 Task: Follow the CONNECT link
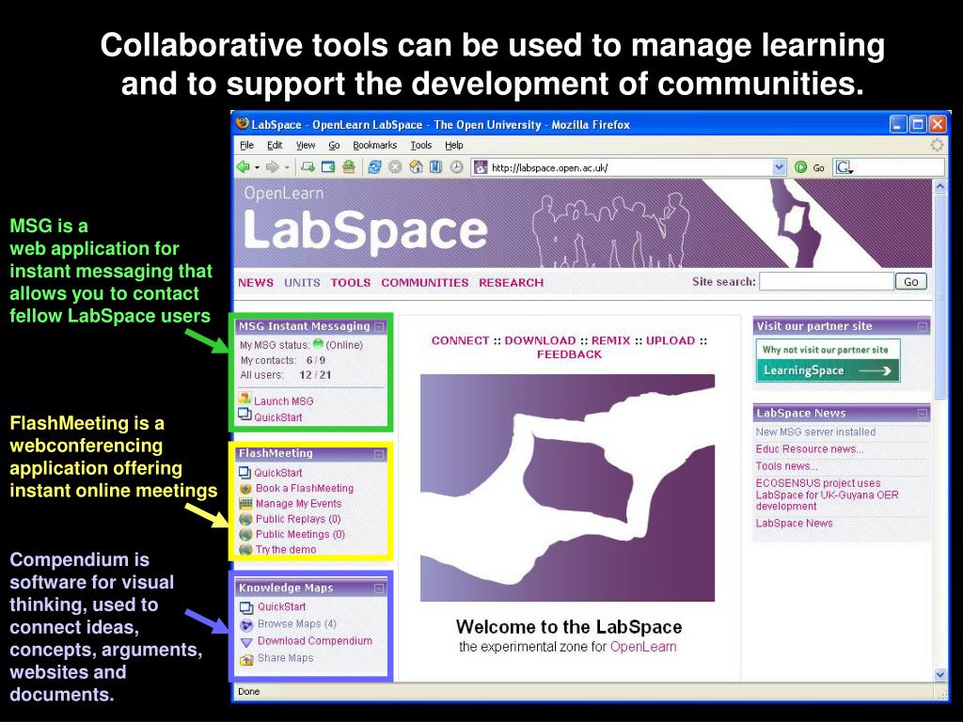pos(460,340)
